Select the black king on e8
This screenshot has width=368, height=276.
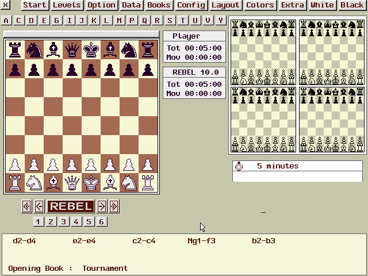91,49
